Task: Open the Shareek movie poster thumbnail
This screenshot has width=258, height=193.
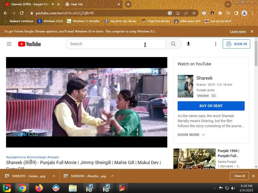Action: click(185, 86)
